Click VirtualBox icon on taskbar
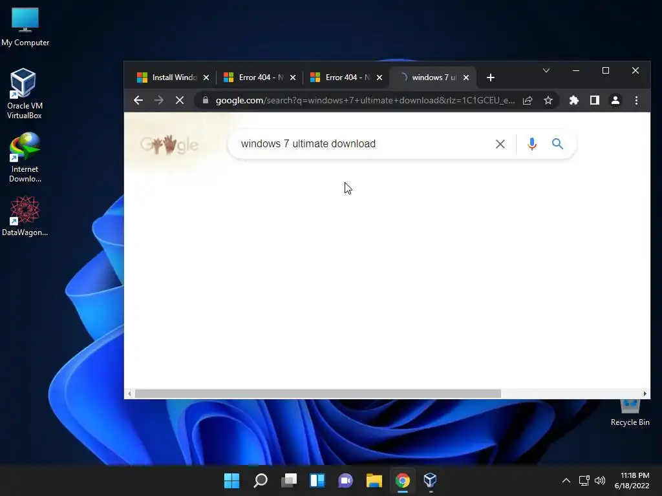This screenshot has height=496, width=662. click(430, 480)
